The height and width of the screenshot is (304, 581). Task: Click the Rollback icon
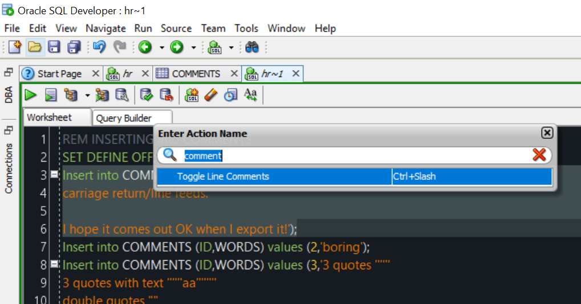coord(166,95)
